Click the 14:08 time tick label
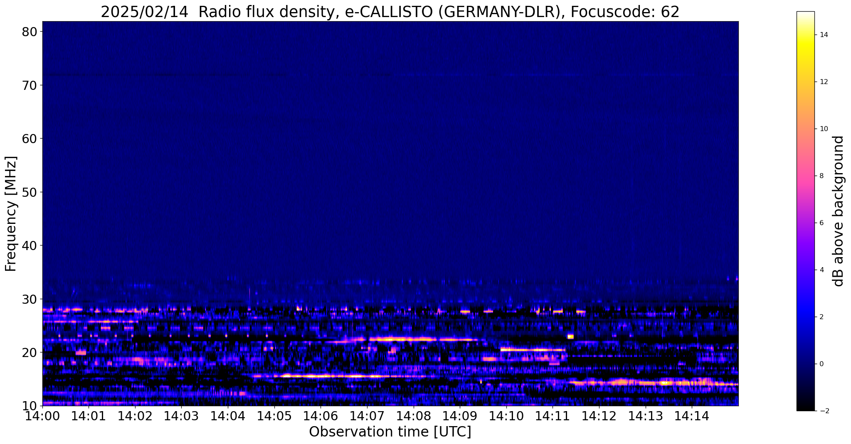This screenshot has width=851, height=444. pos(414,416)
